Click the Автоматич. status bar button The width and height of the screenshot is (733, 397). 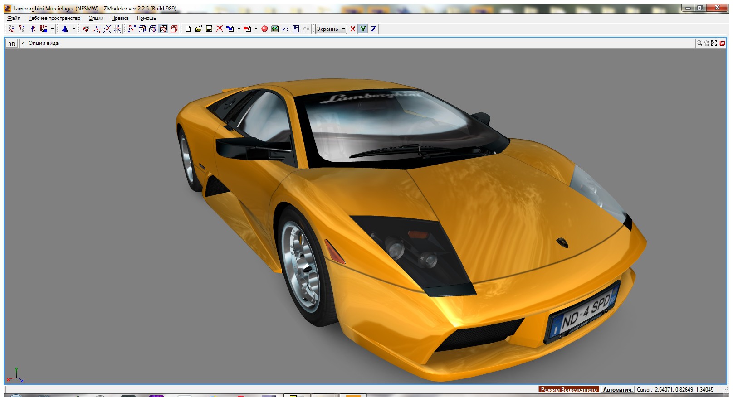pos(618,389)
